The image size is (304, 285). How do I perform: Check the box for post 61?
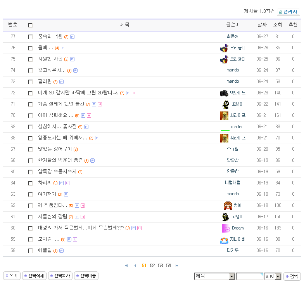pos(30,217)
